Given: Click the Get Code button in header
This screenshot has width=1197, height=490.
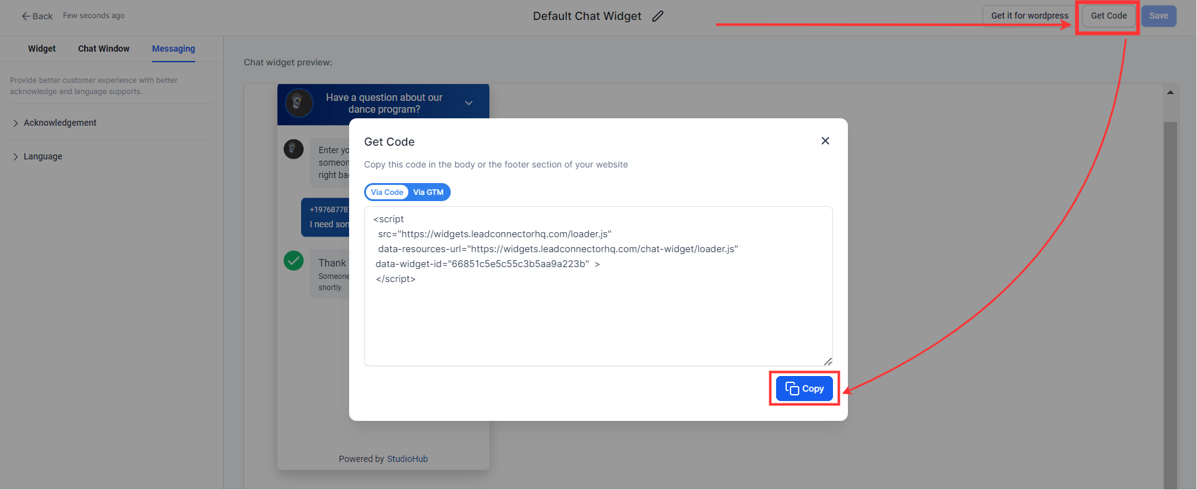Looking at the screenshot, I should 1108,16.
